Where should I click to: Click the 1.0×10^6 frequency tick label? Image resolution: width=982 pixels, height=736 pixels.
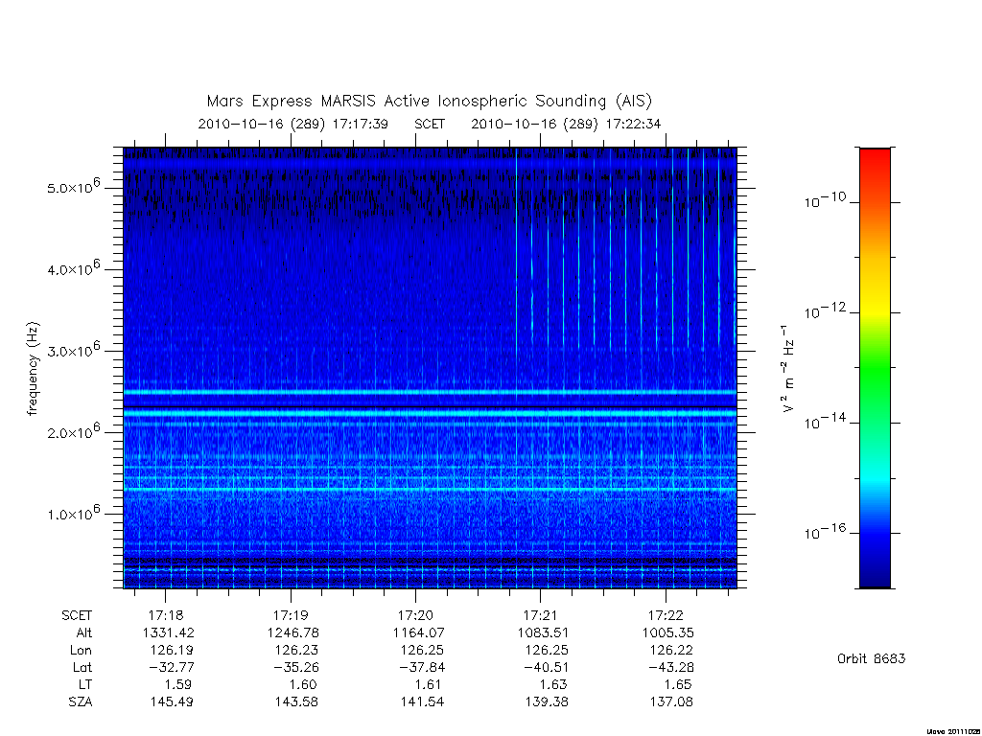(x=73, y=514)
